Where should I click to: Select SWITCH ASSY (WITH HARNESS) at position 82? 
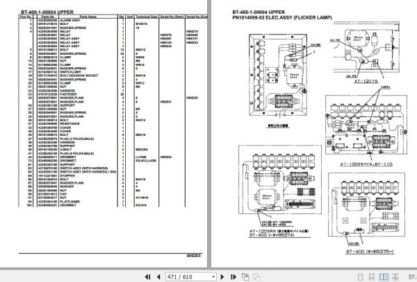84,168
